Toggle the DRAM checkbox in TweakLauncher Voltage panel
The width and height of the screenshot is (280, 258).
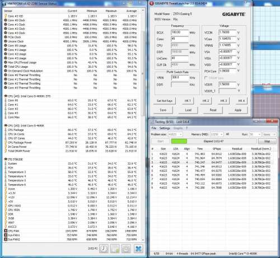pos(206,78)
